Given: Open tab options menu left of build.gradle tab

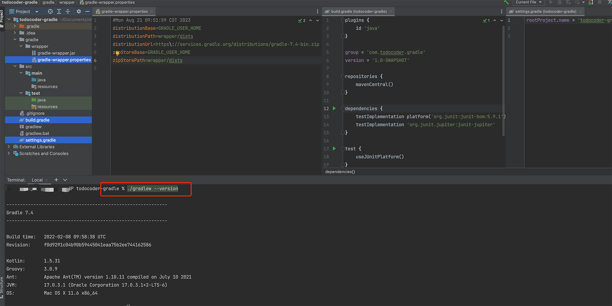Looking at the screenshot, I should click(318, 12).
